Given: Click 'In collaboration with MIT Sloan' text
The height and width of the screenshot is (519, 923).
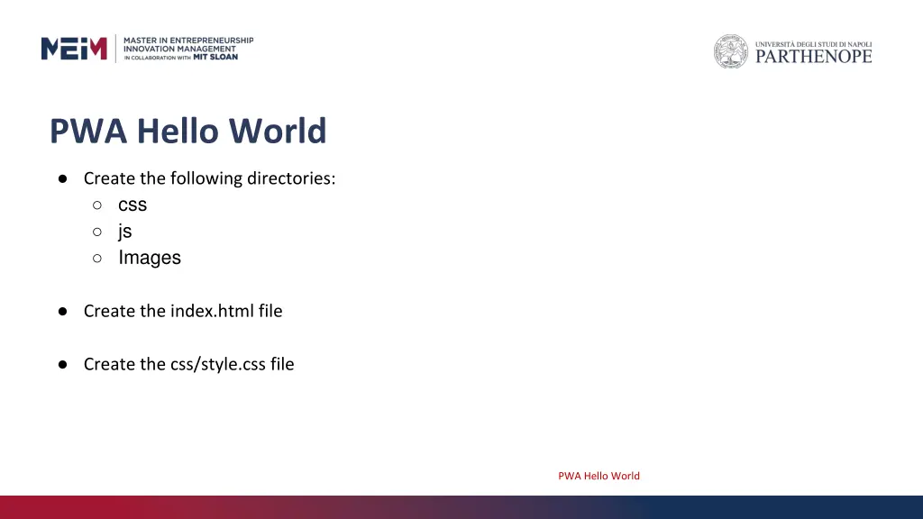Looking at the screenshot, I should [180, 57].
